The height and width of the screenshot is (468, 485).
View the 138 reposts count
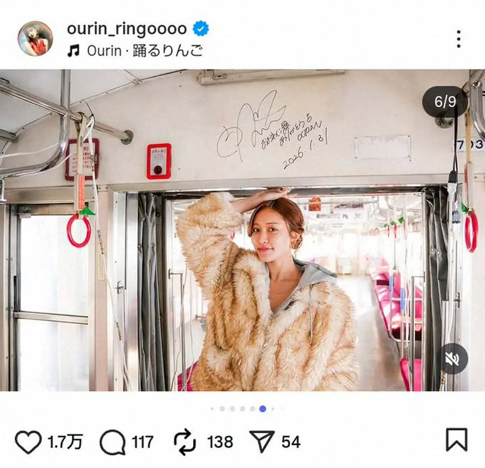point(220,442)
